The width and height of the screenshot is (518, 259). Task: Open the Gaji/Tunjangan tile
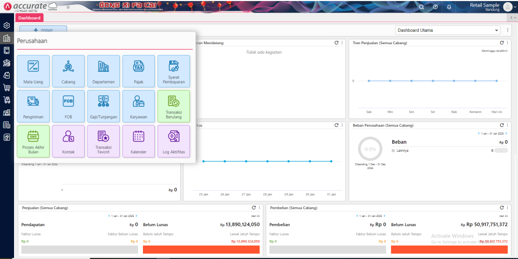pyautogui.click(x=104, y=106)
